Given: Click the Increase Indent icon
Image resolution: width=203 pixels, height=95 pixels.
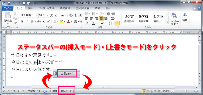Looking at the screenshot, I should (113, 14).
